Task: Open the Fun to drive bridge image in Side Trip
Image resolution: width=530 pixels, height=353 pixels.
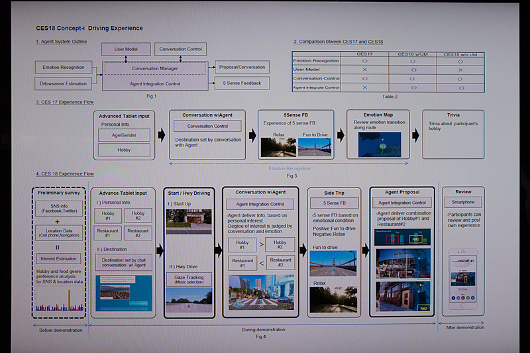Action: tap(333, 263)
